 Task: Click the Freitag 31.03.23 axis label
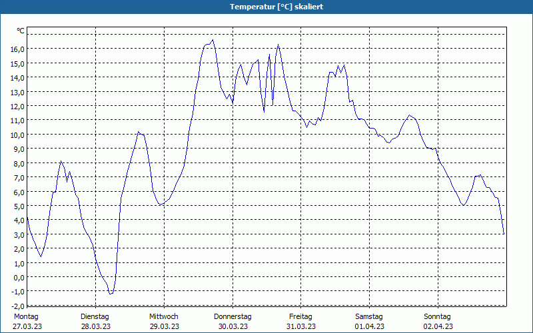coord(301,322)
